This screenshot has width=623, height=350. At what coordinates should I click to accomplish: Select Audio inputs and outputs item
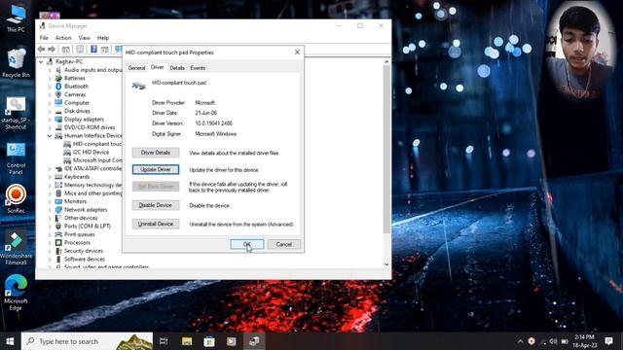(x=93, y=70)
